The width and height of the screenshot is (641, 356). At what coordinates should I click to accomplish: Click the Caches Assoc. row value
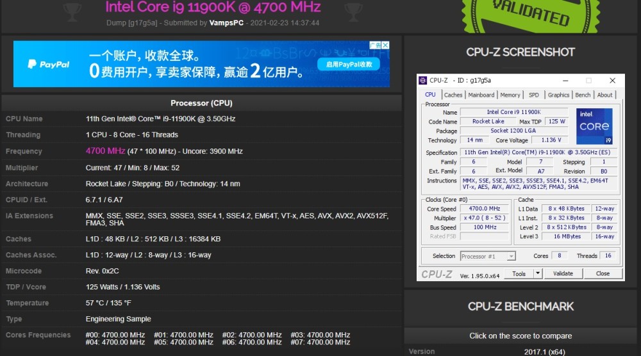[149, 255]
